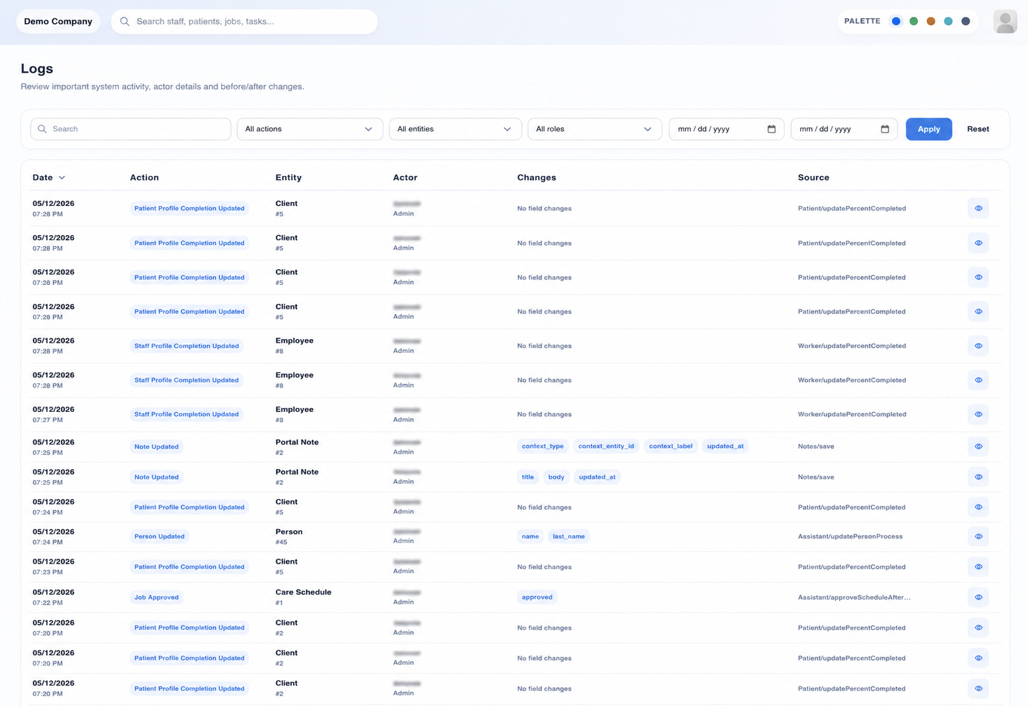Click the Apply filter button
The image size is (1028, 707).
tap(929, 129)
